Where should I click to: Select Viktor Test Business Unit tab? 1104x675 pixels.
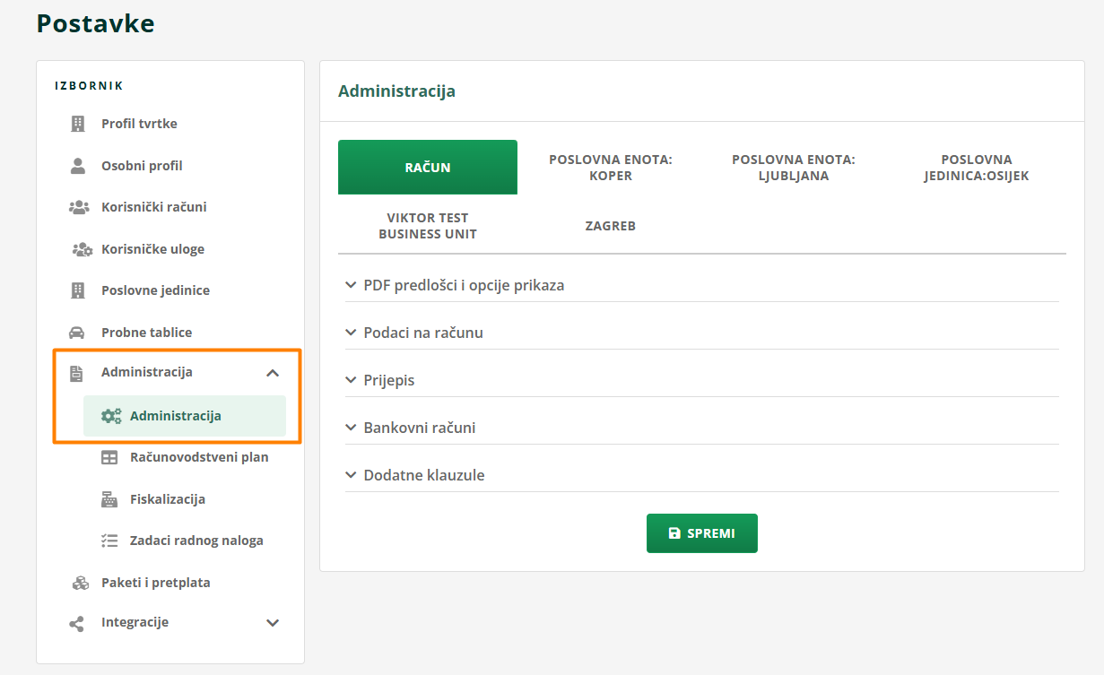428,226
